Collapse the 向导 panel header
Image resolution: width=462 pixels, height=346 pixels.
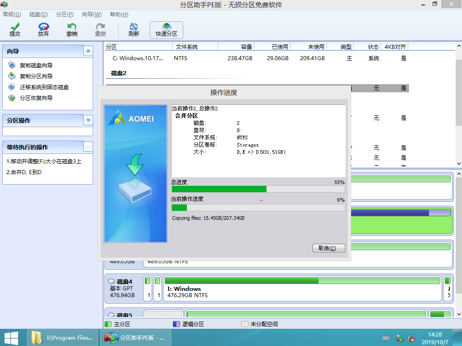[88, 52]
